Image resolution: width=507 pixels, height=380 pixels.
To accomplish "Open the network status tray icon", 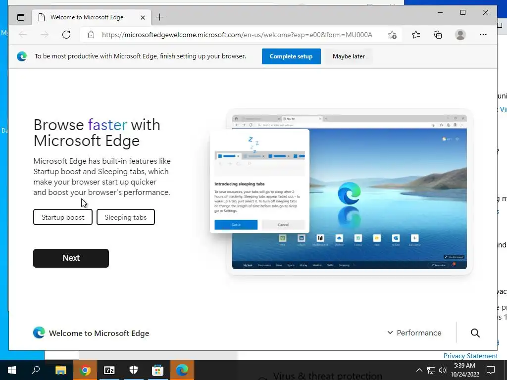I will [431, 370].
